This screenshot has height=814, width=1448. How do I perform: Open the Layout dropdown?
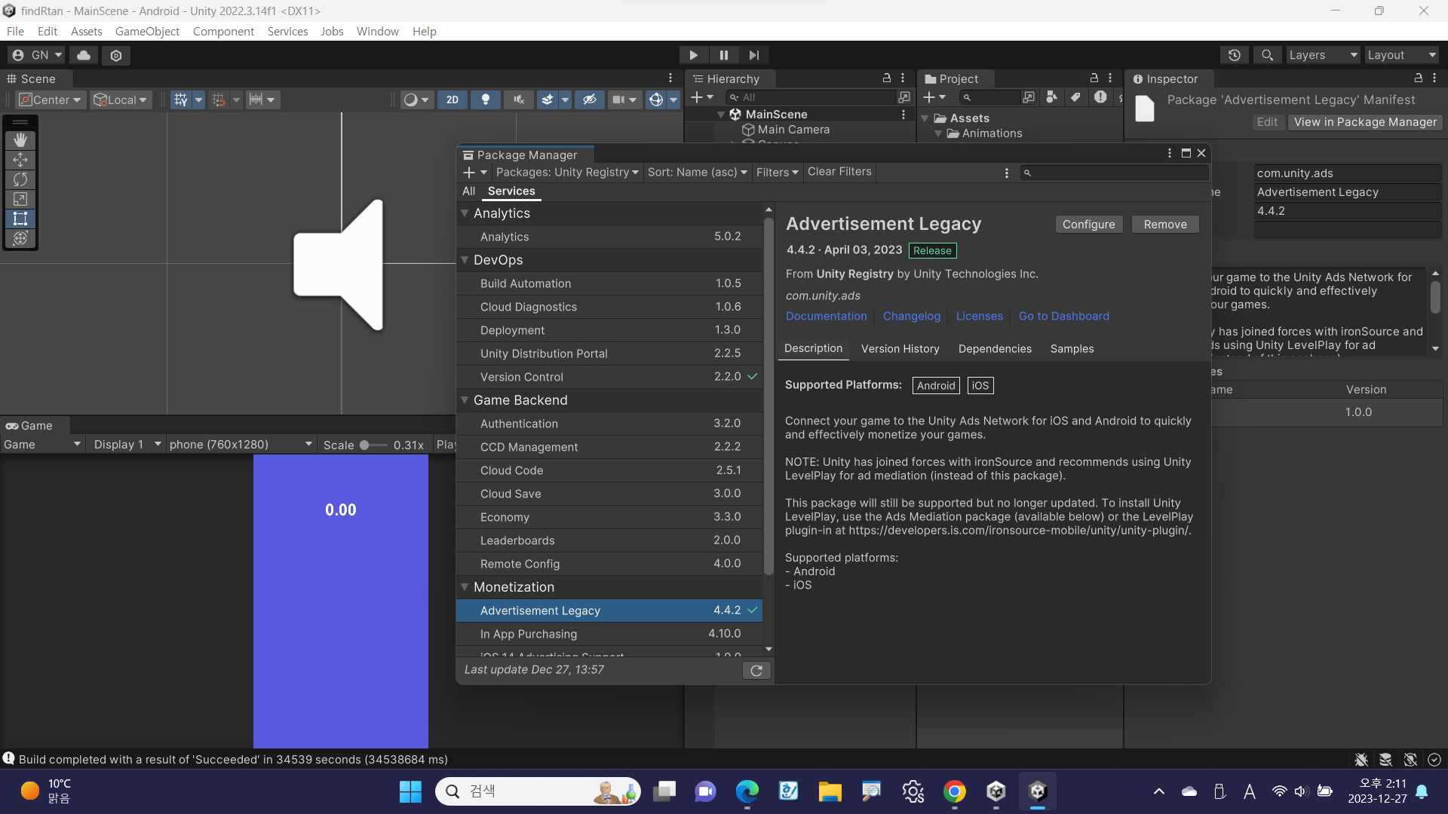[x=1402, y=55]
